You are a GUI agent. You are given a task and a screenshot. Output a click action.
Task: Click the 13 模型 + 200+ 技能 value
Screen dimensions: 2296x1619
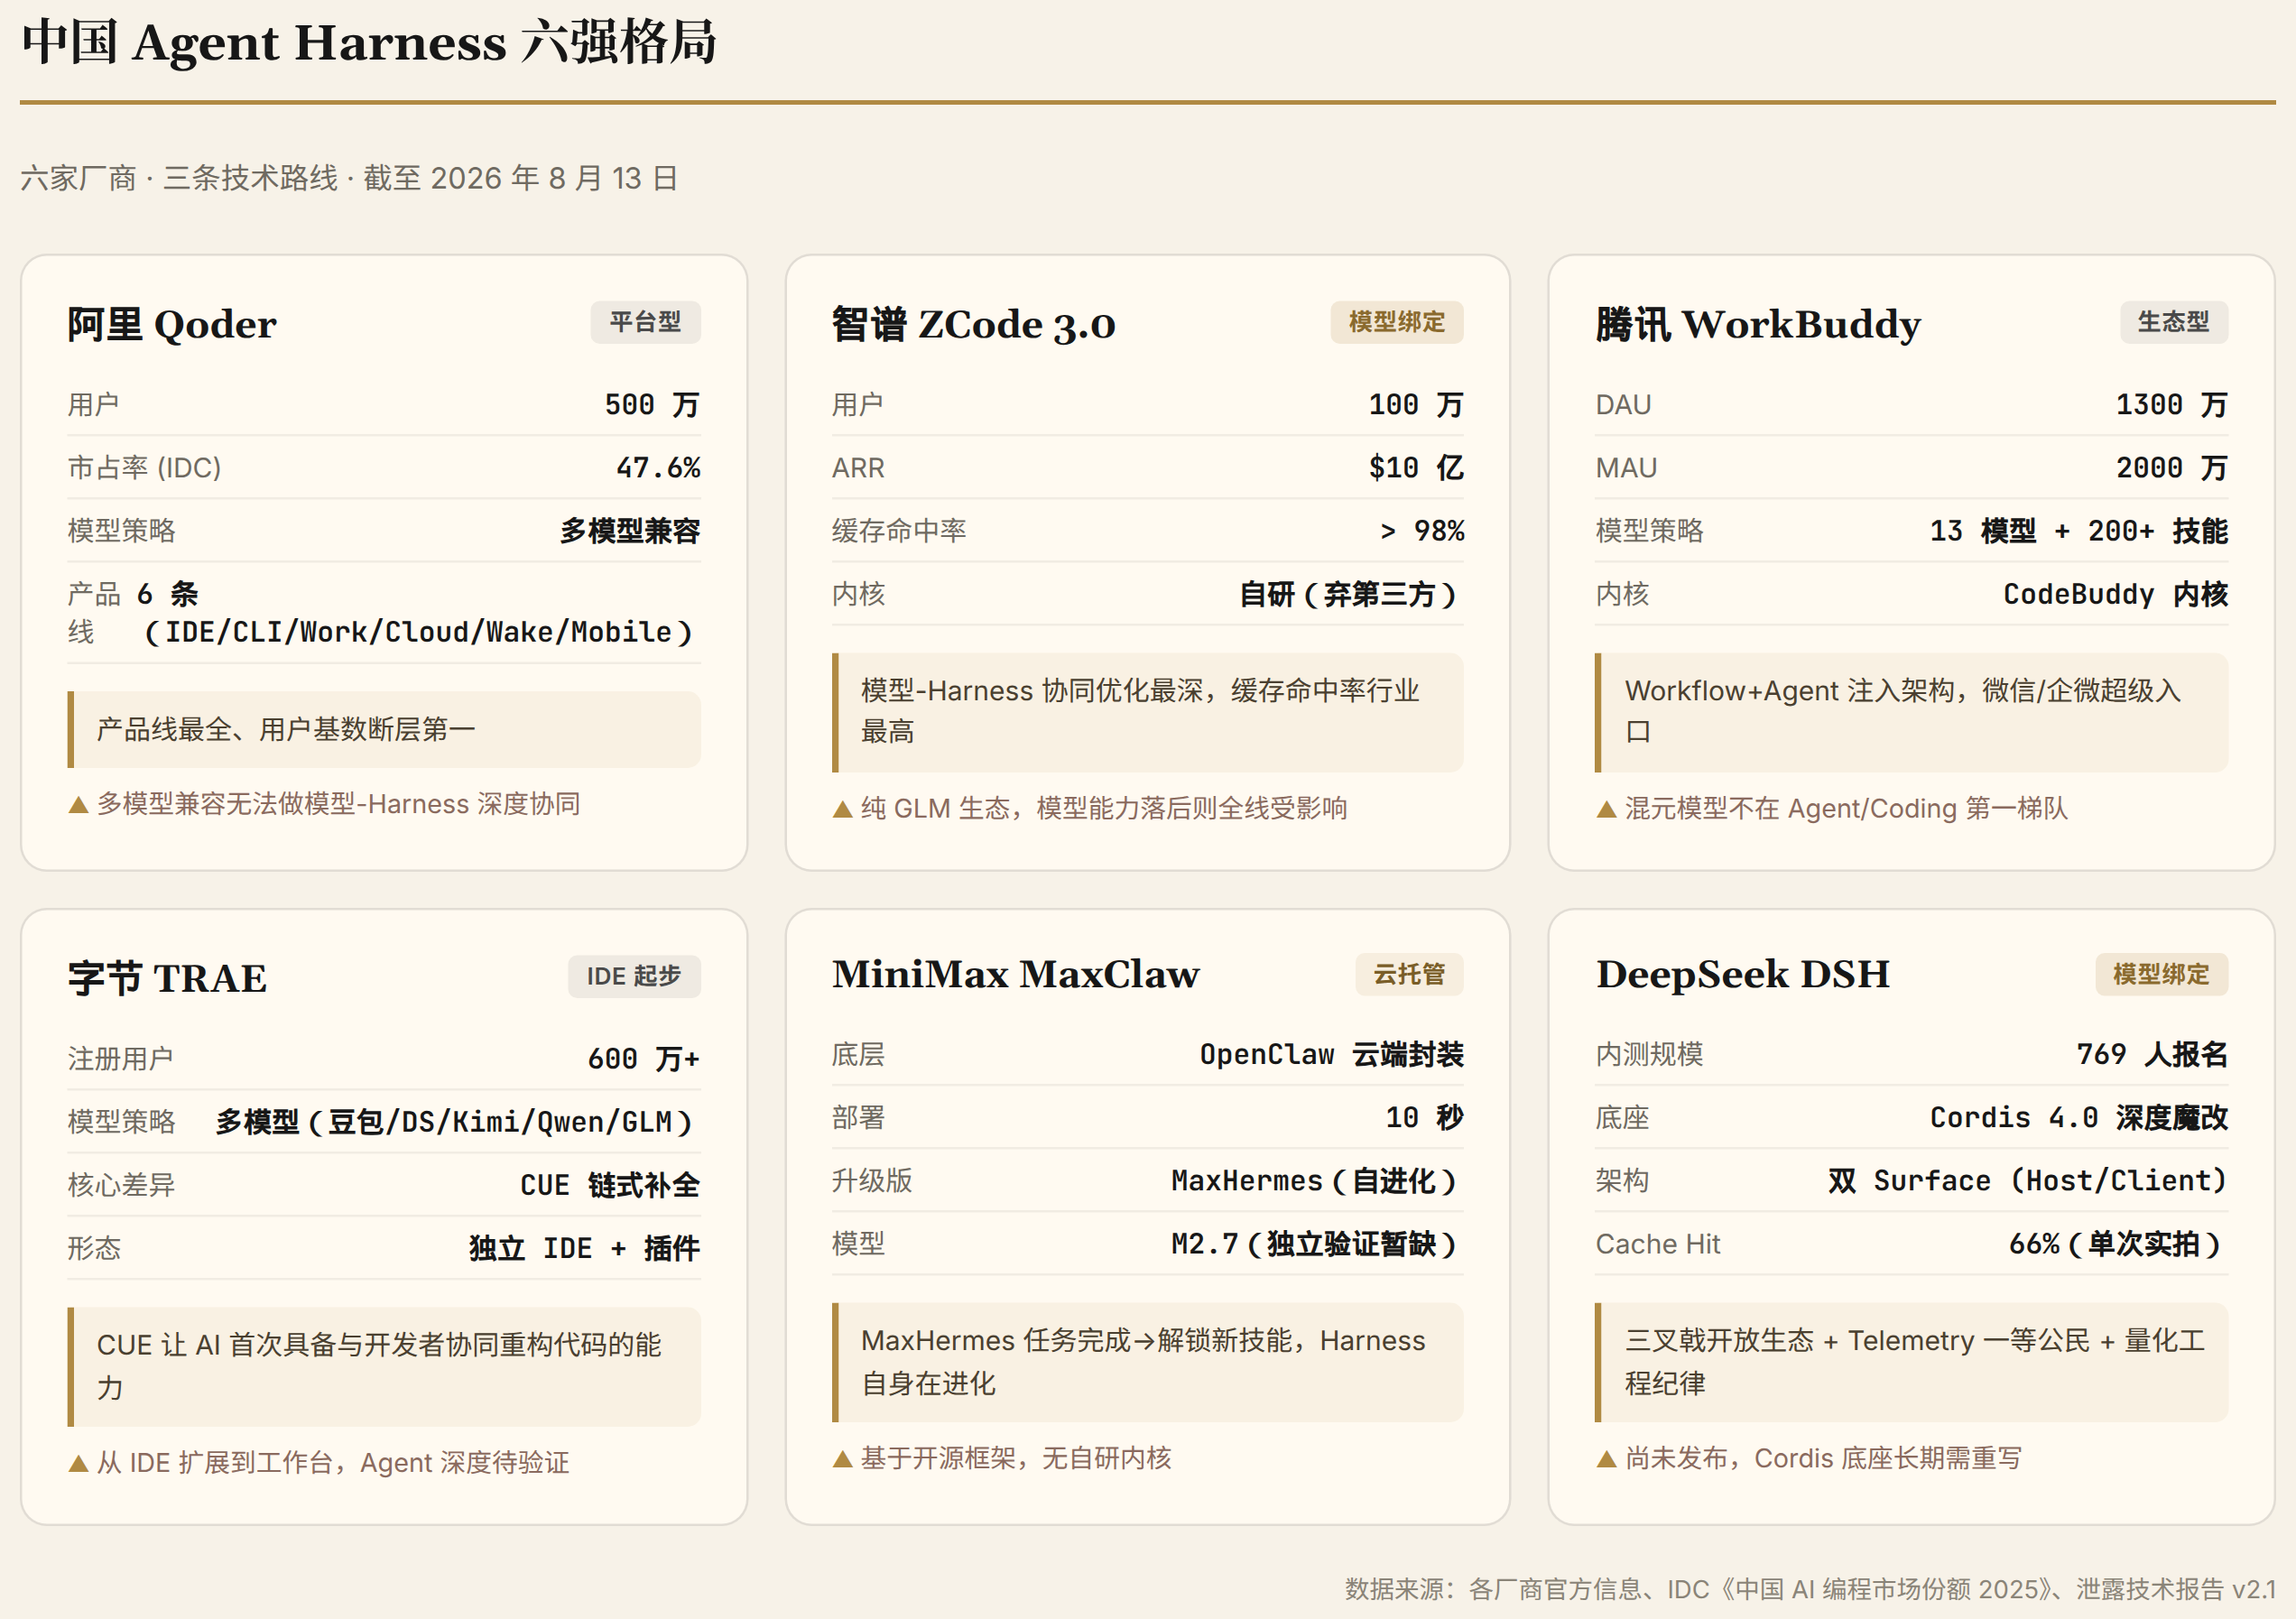pos(2079,531)
